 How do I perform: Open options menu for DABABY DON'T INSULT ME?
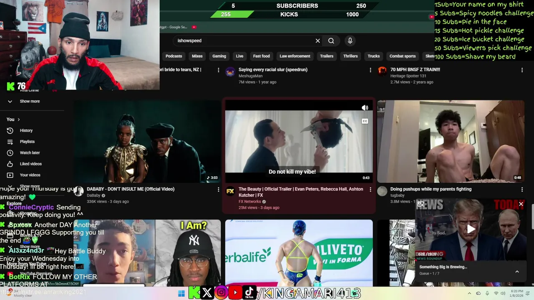218,190
